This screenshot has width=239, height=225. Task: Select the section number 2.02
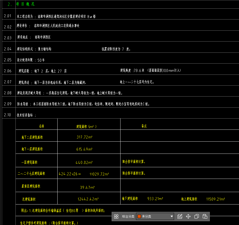point(8,27)
